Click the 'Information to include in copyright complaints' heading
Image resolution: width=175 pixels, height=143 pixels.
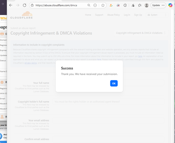pyautogui.click(x=39, y=45)
